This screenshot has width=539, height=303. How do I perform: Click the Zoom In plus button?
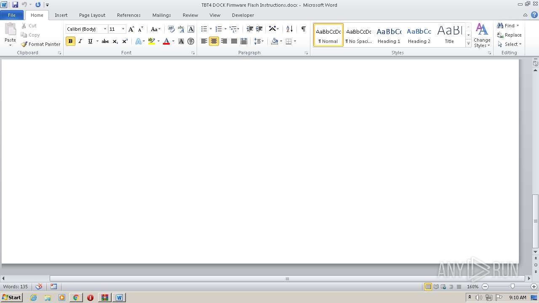pyautogui.click(x=534, y=287)
